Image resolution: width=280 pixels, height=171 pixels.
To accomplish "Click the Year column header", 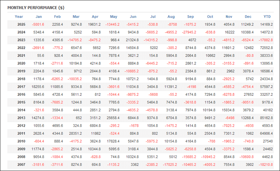I will [x=19, y=17].
